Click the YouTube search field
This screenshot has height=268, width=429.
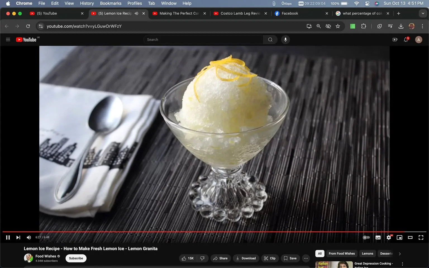(x=203, y=40)
